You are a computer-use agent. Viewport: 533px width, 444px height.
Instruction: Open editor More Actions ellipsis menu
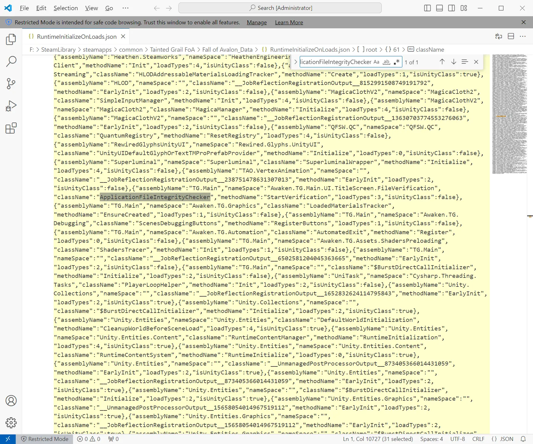[x=523, y=36]
